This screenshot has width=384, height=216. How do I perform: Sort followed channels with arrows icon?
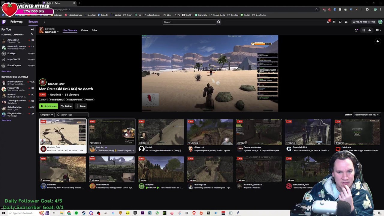coord(32,34)
